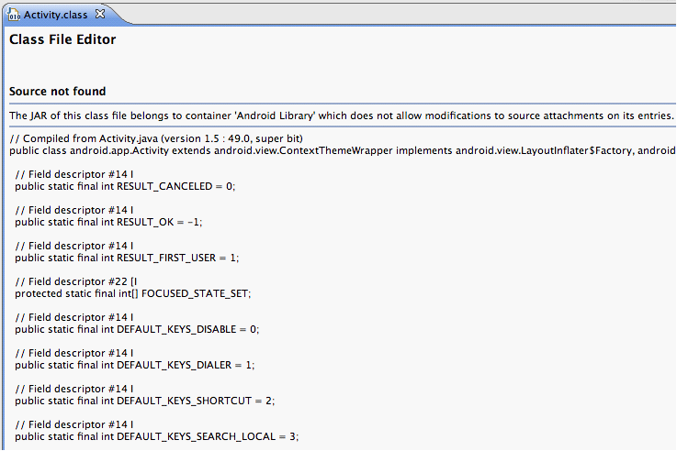Click the 'Field descriptor #22 [I' comment
Image resolution: width=677 pixels, height=451 pixels.
pyautogui.click(x=76, y=281)
